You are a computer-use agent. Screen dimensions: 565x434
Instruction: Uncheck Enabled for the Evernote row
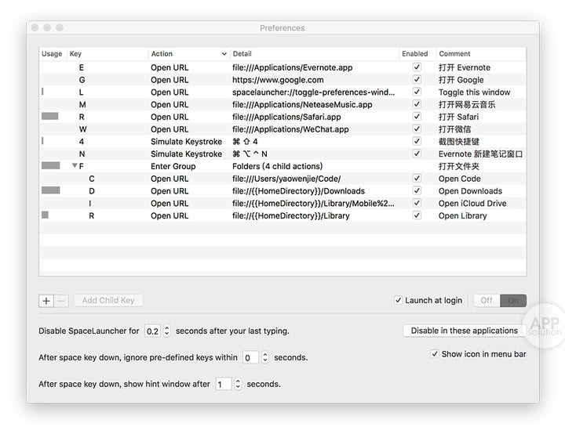(x=417, y=67)
